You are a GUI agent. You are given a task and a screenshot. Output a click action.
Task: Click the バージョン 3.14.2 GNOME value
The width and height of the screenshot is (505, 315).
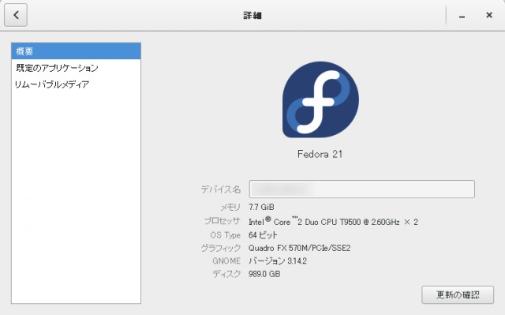point(278,261)
